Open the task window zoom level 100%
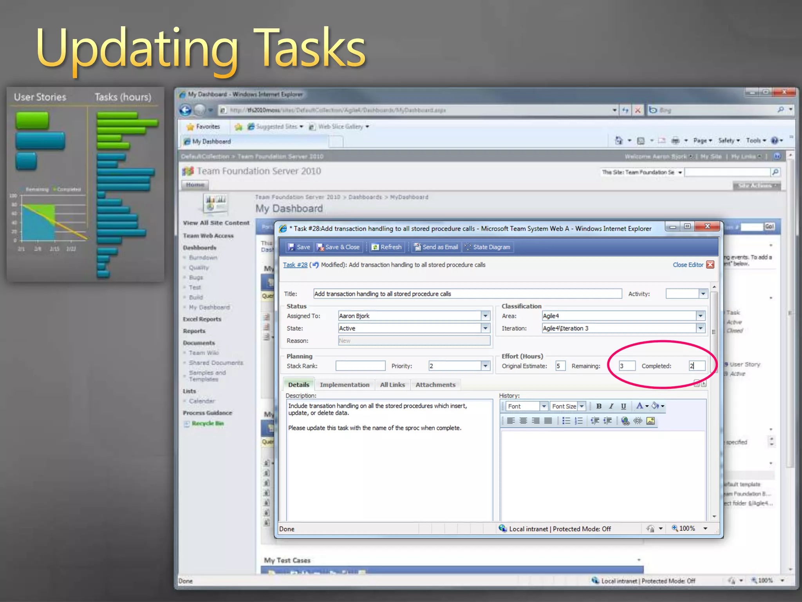The width and height of the screenshot is (802, 602). tap(690, 528)
